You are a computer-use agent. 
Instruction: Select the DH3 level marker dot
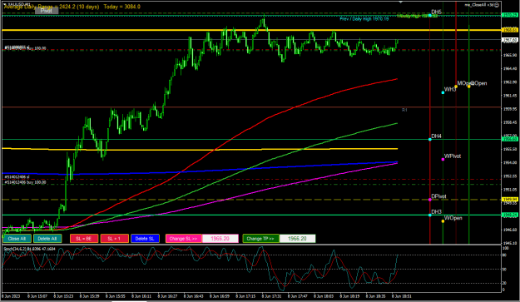(430, 215)
